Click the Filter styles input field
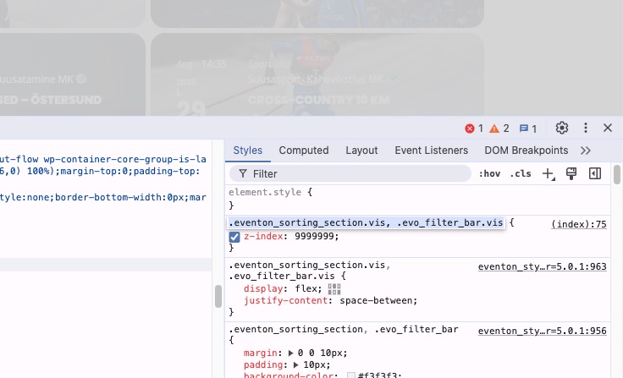623x378 pixels. (x=356, y=173)
